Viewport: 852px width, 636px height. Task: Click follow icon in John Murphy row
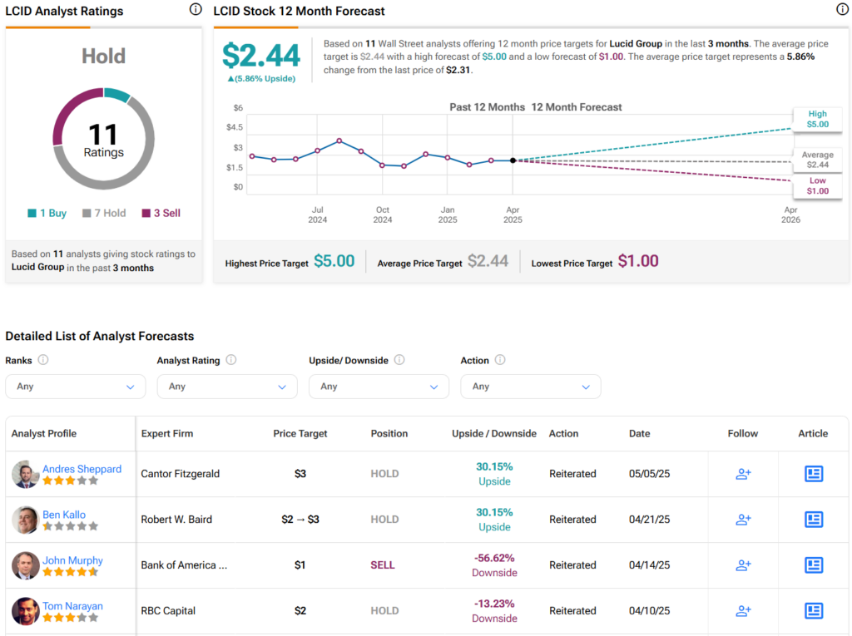click(x=743, y=565)
